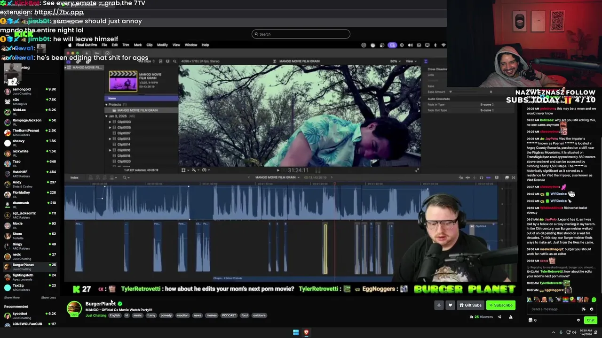This screenshot has height=338, width=602.
Task: Open nickwhite channel in sidebar
Action: (x=30, y=153)
